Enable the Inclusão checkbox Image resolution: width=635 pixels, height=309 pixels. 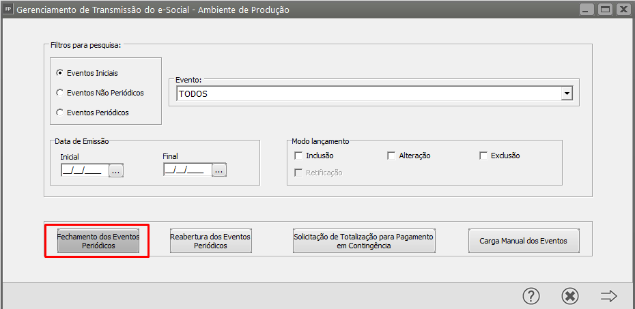coord(298,156)
